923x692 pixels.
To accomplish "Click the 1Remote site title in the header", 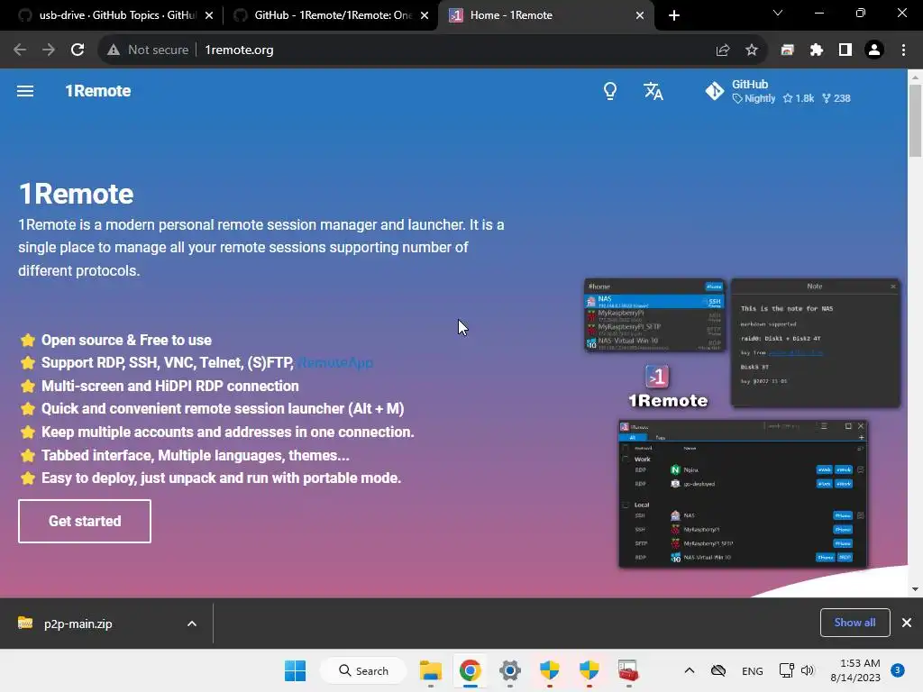I will (x=97, y=91).
